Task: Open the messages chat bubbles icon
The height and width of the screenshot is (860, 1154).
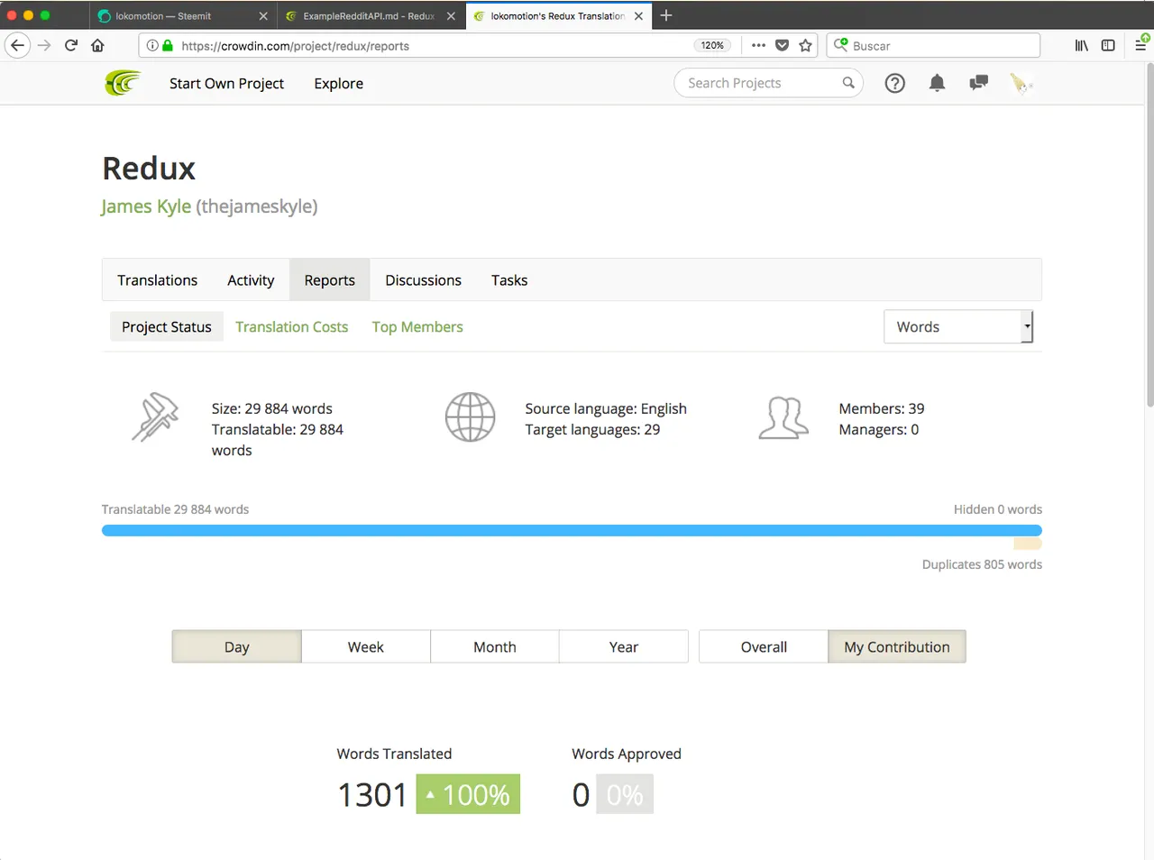Action: (978, 83)
